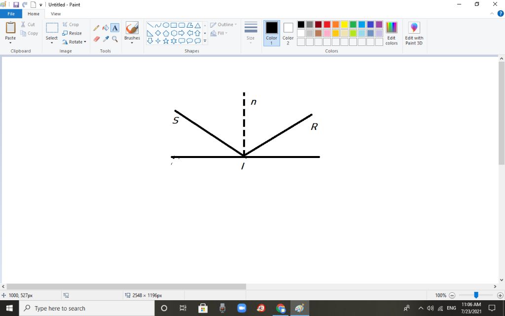This screenshot has height=316, width=505.
Task: Expand the Brushes dropdown
Action: click(x=132, y=43)
